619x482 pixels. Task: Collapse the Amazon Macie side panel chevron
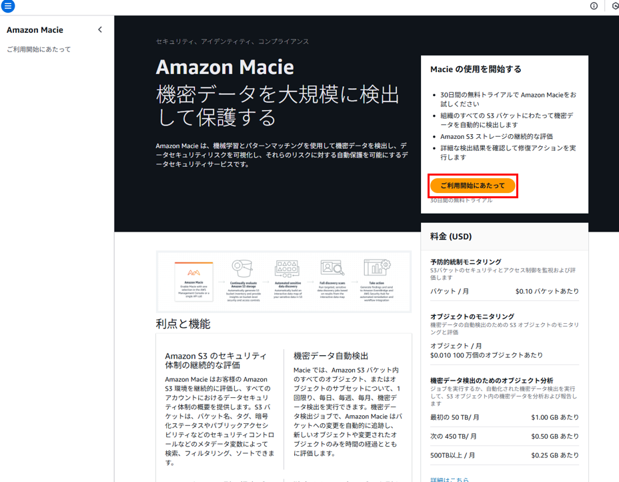[x=100, y=29]
